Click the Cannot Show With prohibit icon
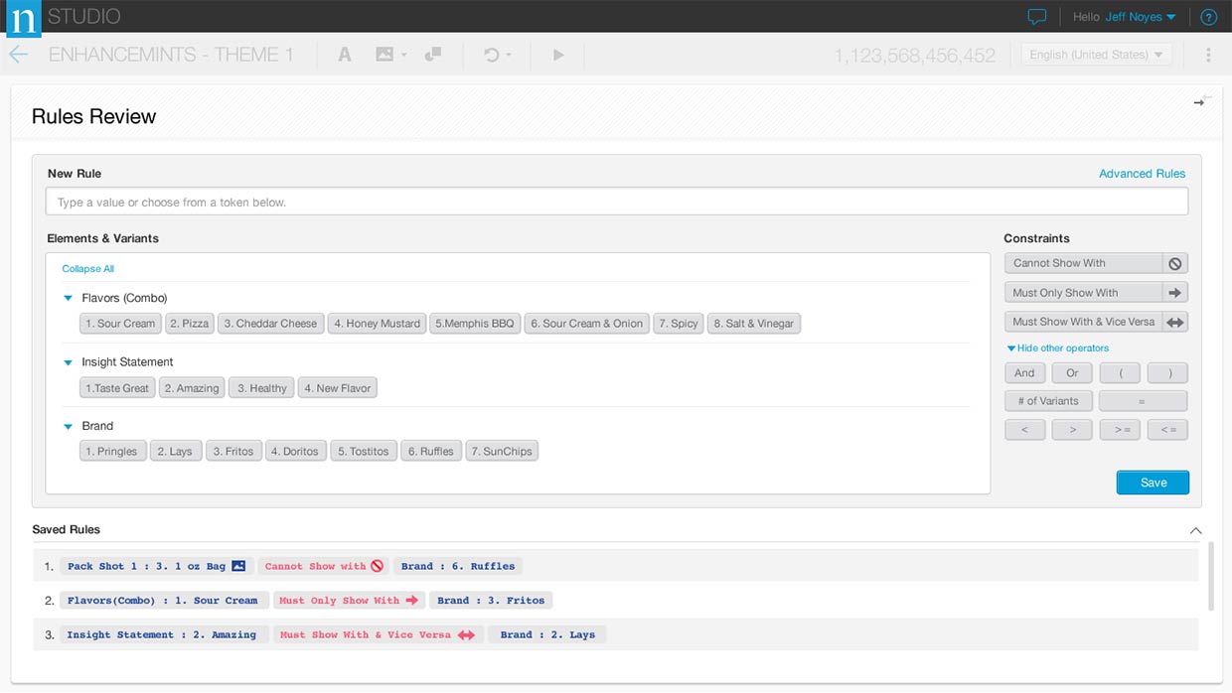The width and height of the screenshot is (1232, 693). click(x=1175, y=263)
